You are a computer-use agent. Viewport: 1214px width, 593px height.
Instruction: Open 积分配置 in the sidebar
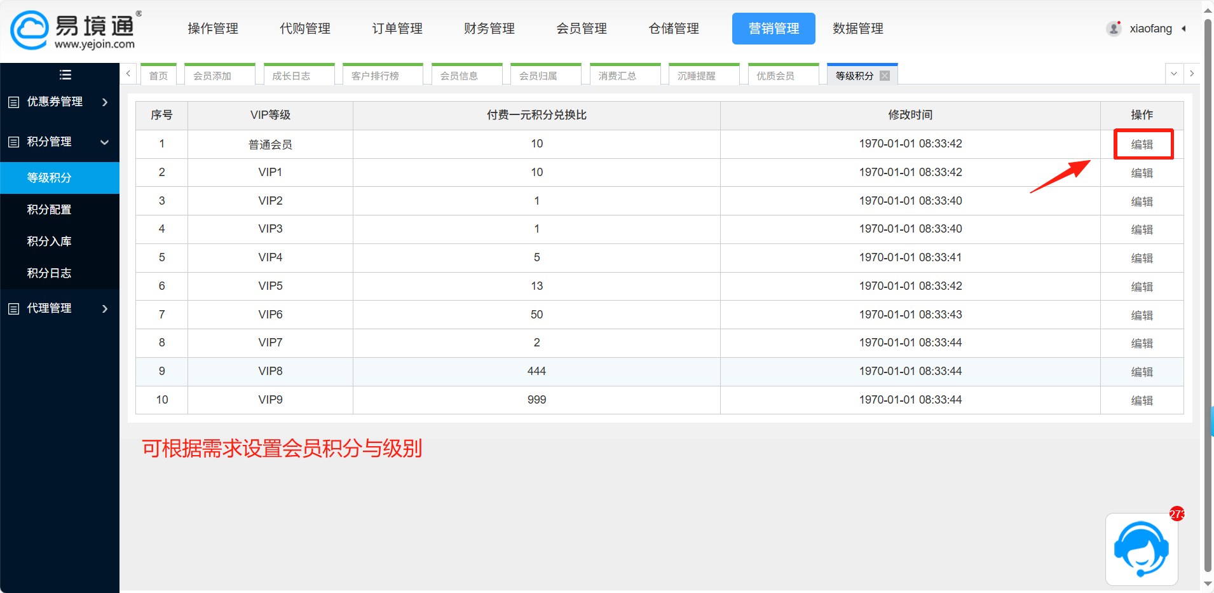coord(50,210)
